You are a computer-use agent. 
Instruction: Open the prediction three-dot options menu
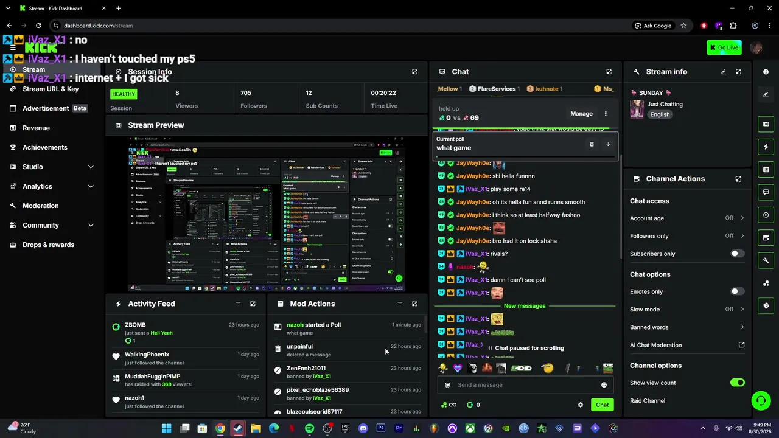606,114
